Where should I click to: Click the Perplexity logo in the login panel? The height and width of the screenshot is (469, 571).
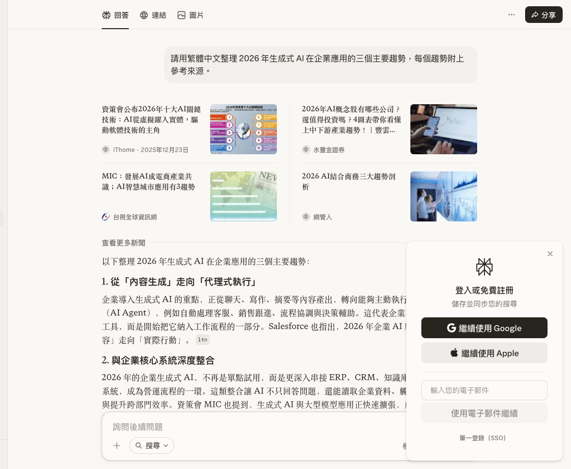[484, 267]
